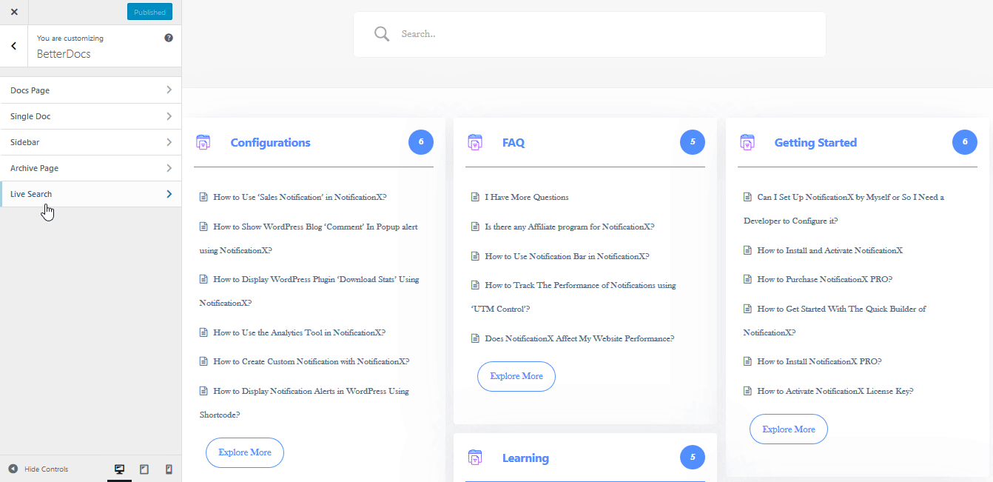Click document icon beside 'How to Use the Analytics Tool'
Screen dimensions: 993x482
click(x=203, y=332)
